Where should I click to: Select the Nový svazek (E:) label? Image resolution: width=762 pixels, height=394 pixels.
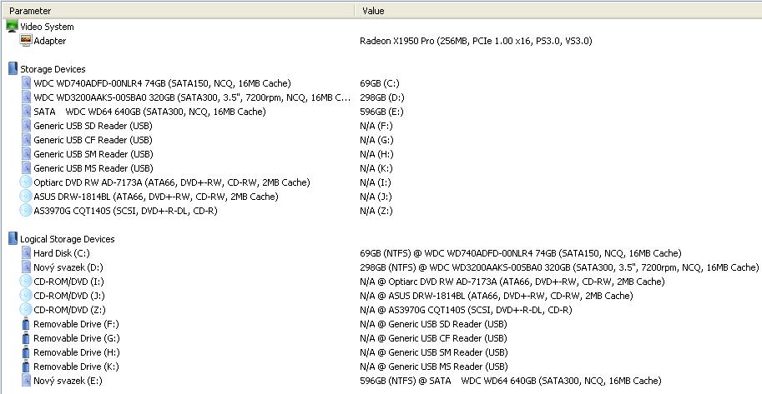coord(68,381)
